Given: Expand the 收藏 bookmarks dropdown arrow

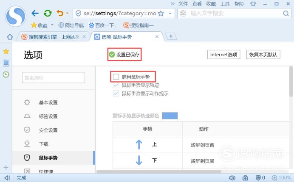Looking at the screenshot, I should coord(52,25).
